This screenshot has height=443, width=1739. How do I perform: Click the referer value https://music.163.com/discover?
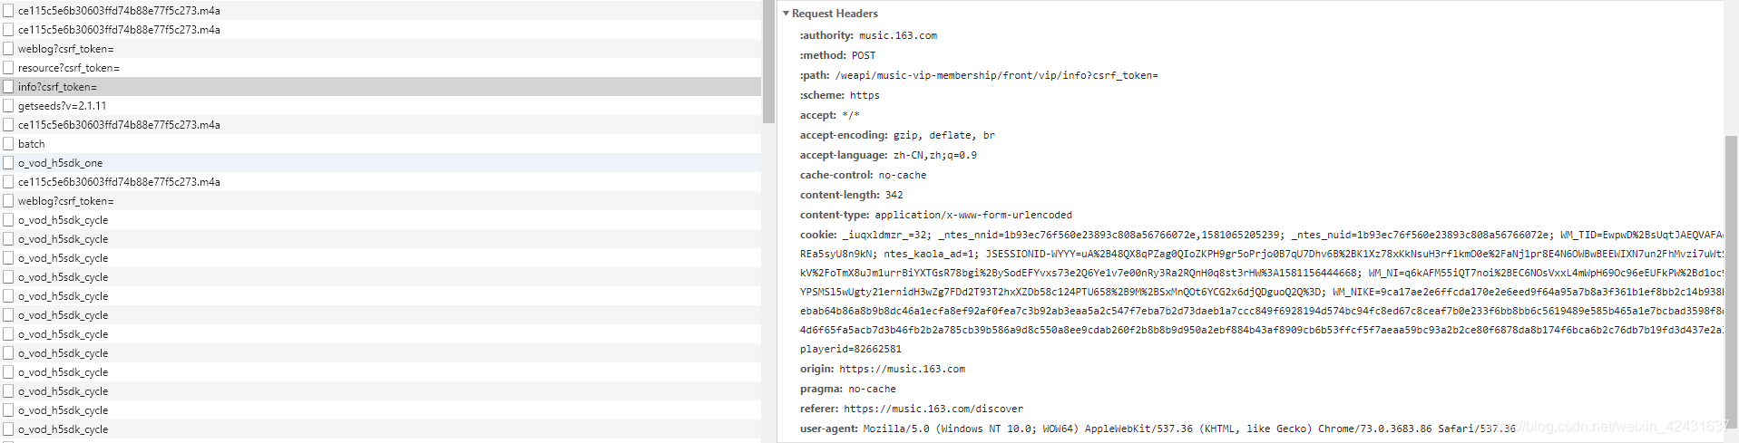point(933,409)
